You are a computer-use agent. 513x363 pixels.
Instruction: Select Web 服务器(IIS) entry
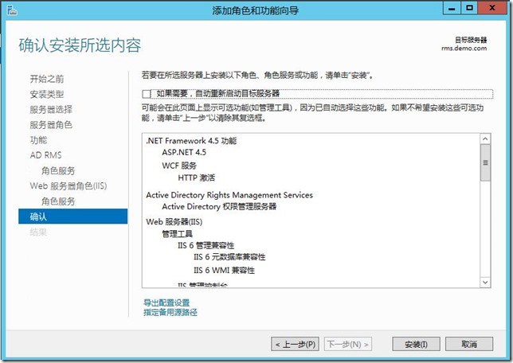(x=174, y=222)
